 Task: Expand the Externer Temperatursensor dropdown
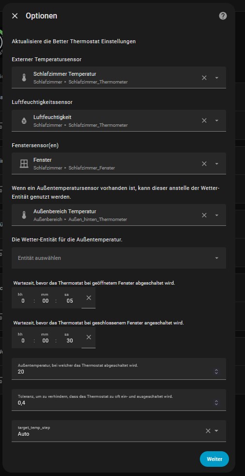point(216,78)
